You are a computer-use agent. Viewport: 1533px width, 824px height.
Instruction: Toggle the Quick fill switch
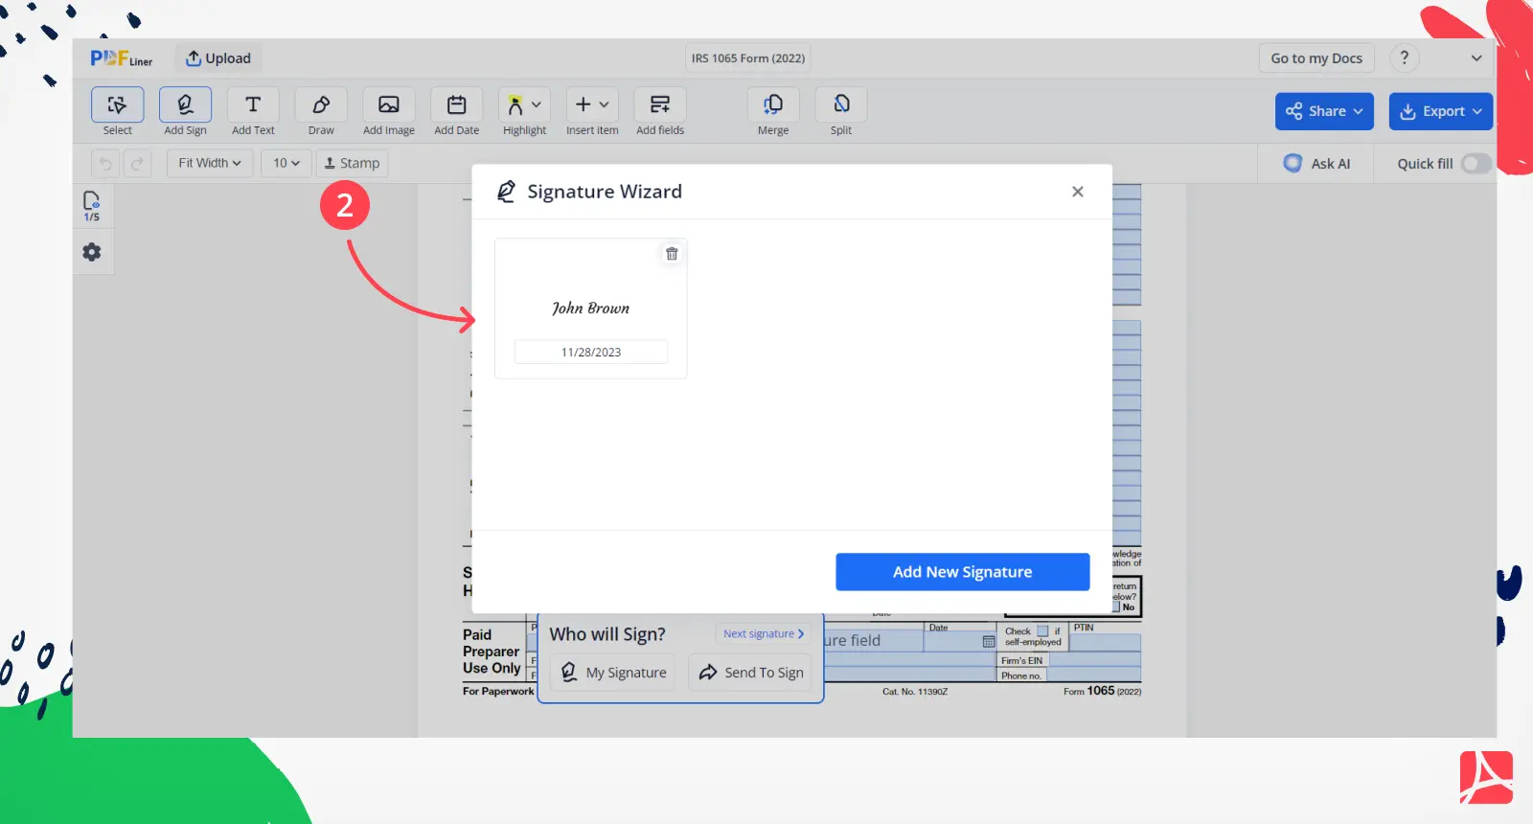(1476, 164)
